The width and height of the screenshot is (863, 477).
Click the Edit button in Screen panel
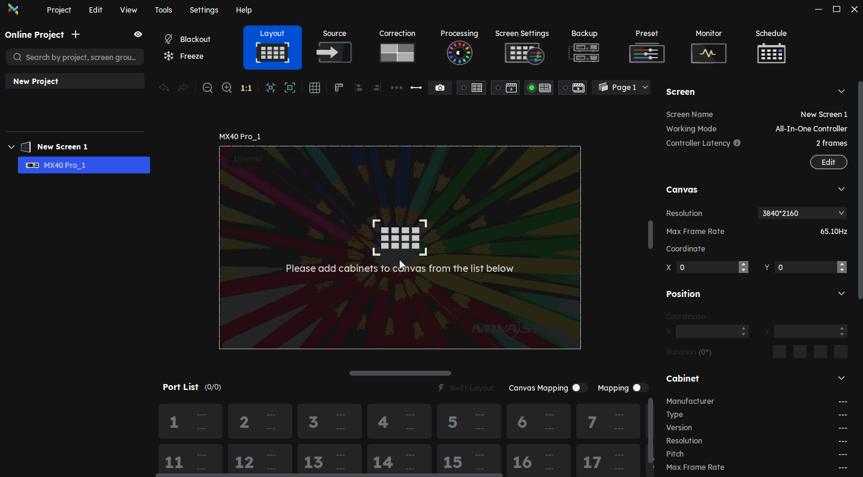828,162
